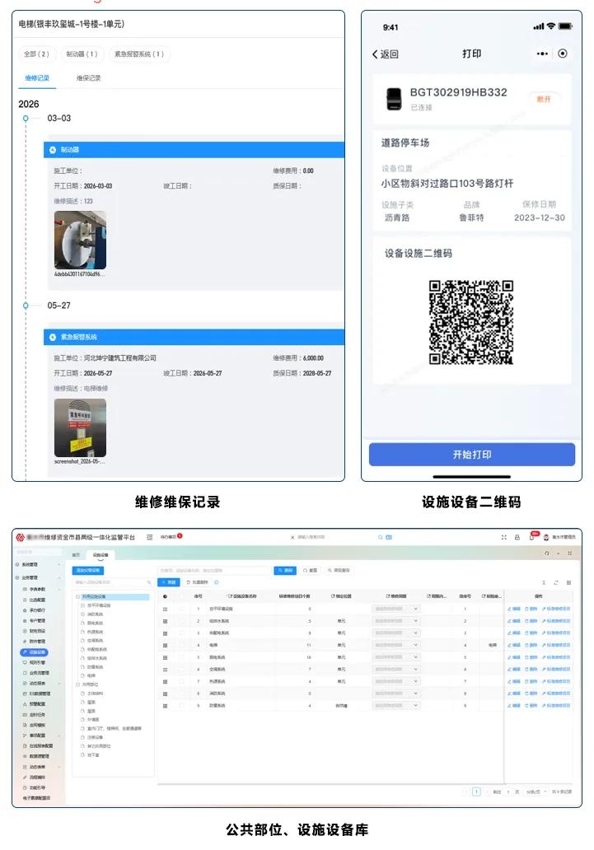Screen dimensions: 594x850
Task: Click the fullscreen icon in top bar
Action: (504, 537)
